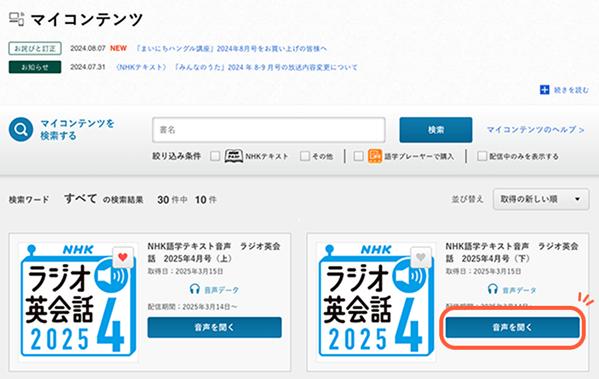This screenshot has width=599, height=379.
Task: Click the 検索 button
Action: [435, 130]
